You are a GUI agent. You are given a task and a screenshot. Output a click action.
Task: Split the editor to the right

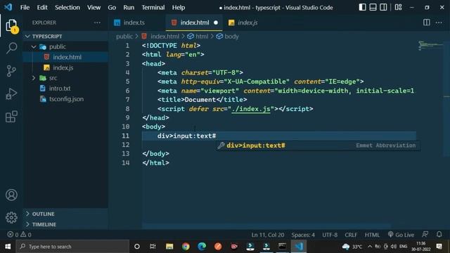pyautogui.click(x=427, y=22)
